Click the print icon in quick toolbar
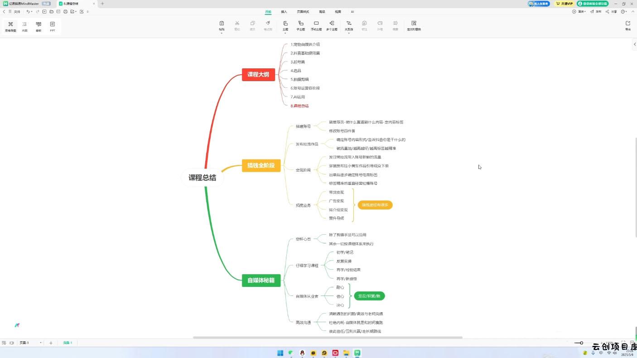Viewport: 637px width, 358px height. tap(65, 11)
